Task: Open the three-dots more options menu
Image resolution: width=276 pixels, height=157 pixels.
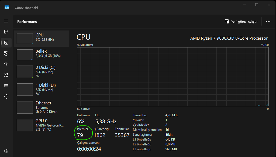Action: tap(268, 22)
